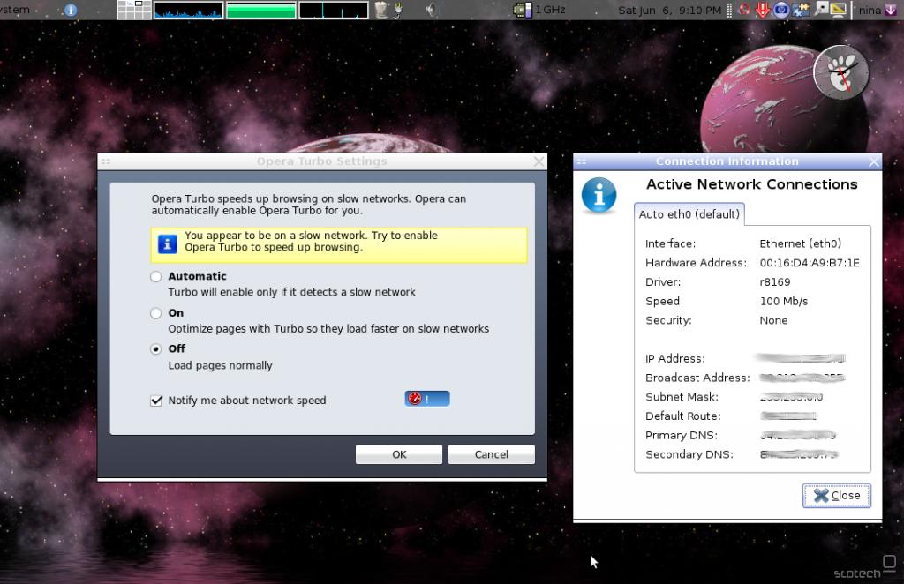Image resolution: width=904 pixels, height=584 pixels.
Task: Click the network activity monitor graph
Action: click(x=334, y=10)
